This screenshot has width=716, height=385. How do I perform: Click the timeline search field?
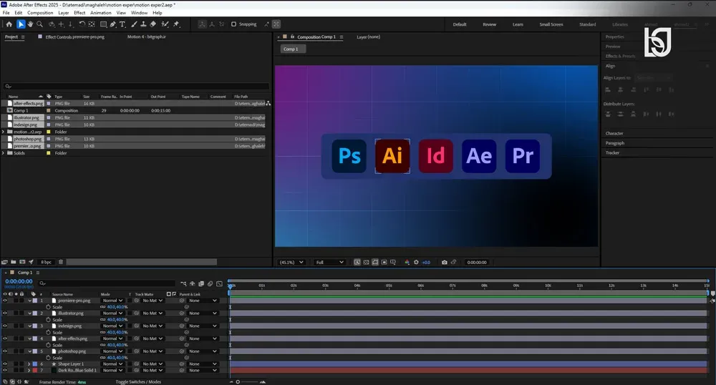[107, 283]
